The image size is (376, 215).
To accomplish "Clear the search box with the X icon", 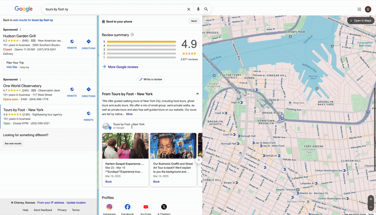I will pos(189,9).
